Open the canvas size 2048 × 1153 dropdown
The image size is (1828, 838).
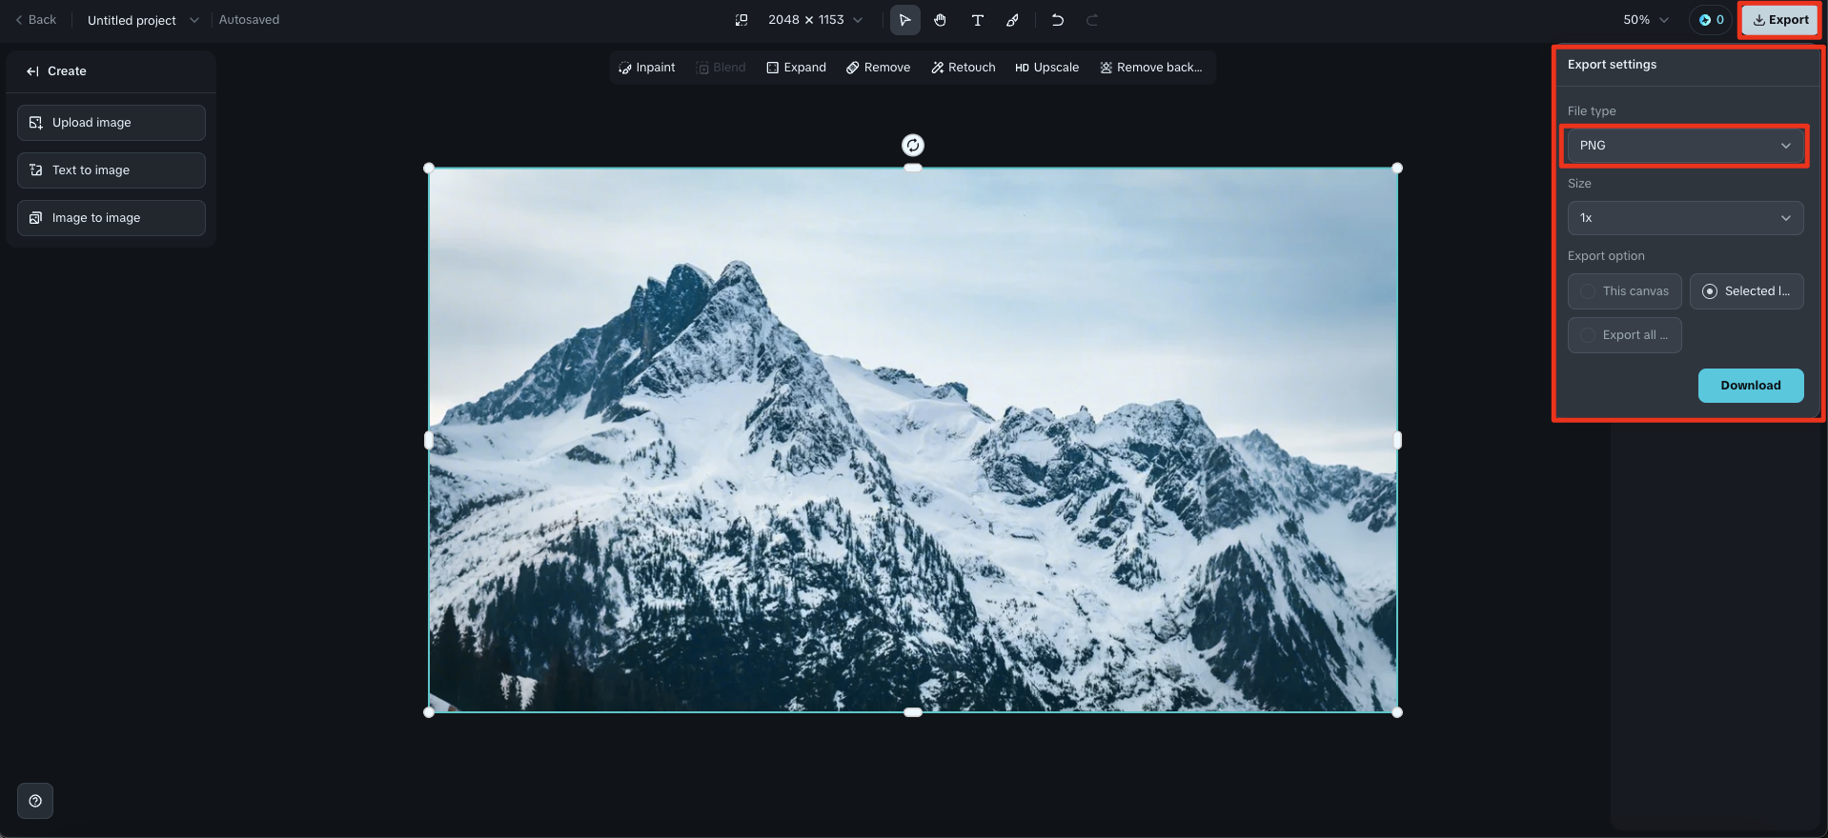815,20
